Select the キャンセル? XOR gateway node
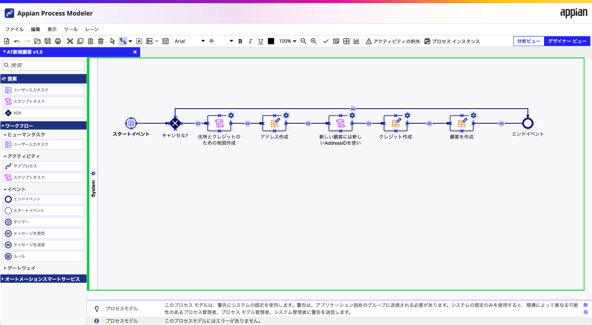 click(175, 123)
